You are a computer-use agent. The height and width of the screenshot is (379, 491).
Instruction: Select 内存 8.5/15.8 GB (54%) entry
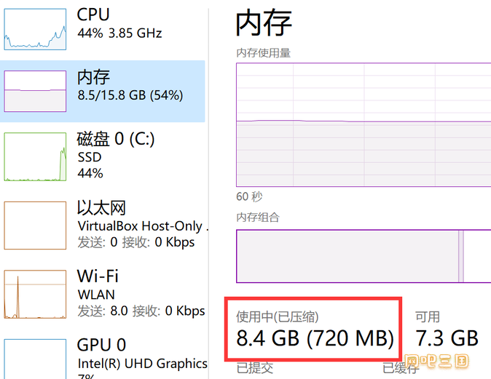103,91
